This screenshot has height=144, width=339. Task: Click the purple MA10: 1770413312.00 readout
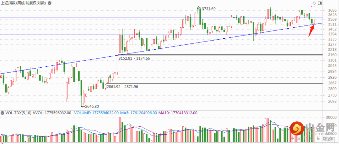click(x=178, y=113)
